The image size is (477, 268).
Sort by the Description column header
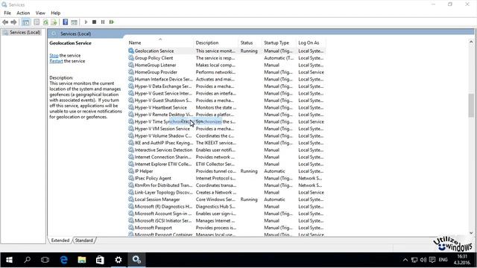(215, 43)
